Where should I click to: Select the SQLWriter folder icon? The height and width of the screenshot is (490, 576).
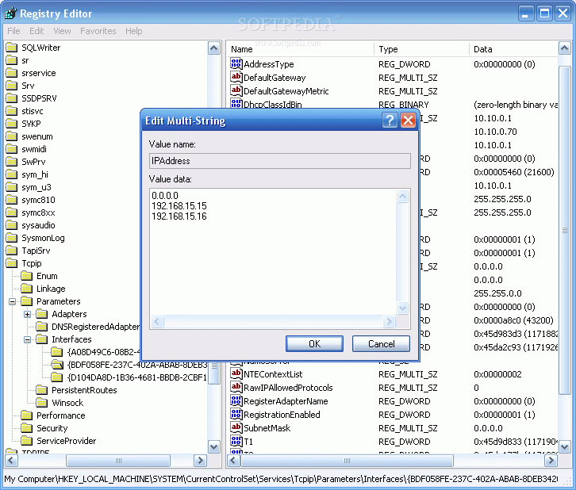(12, 48)
